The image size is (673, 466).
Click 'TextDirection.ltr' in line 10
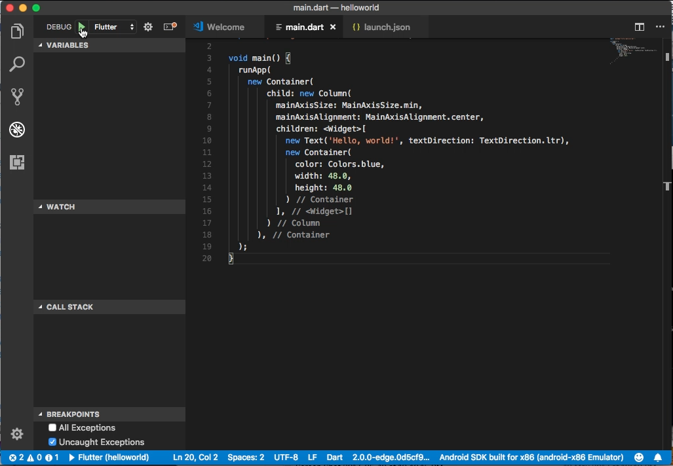pyautogui.click(x=520, y=141)
